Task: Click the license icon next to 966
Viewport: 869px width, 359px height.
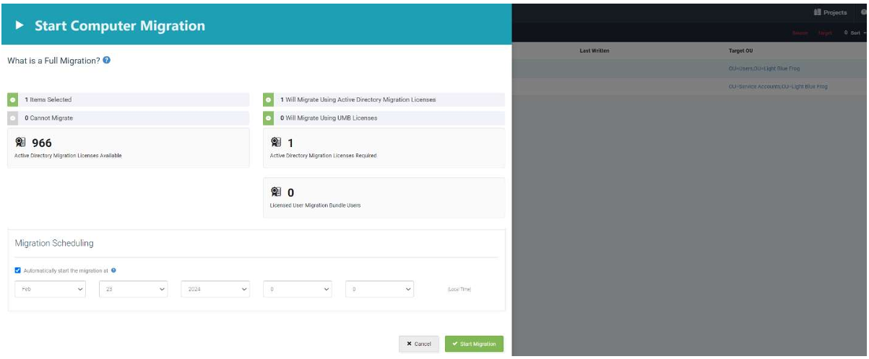Action: click(21, 143)
